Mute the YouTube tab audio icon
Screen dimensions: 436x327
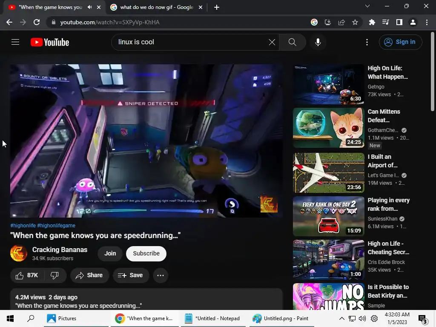pyautogui.click(x=89, y=7)
